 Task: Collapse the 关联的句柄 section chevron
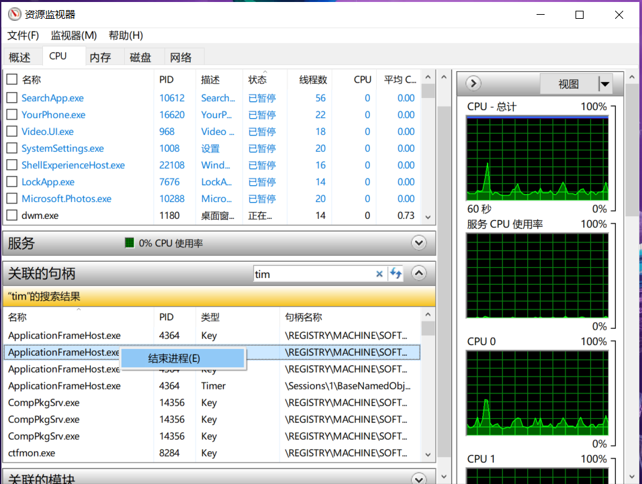pos(418,273)
